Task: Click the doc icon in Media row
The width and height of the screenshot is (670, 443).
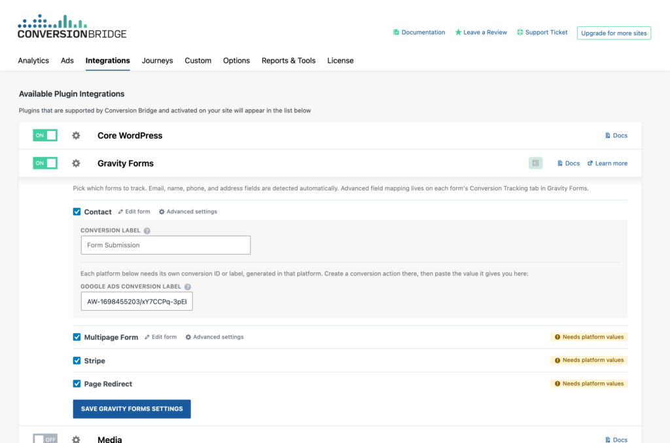Action: pyautogui.click(x=608, y=440)
